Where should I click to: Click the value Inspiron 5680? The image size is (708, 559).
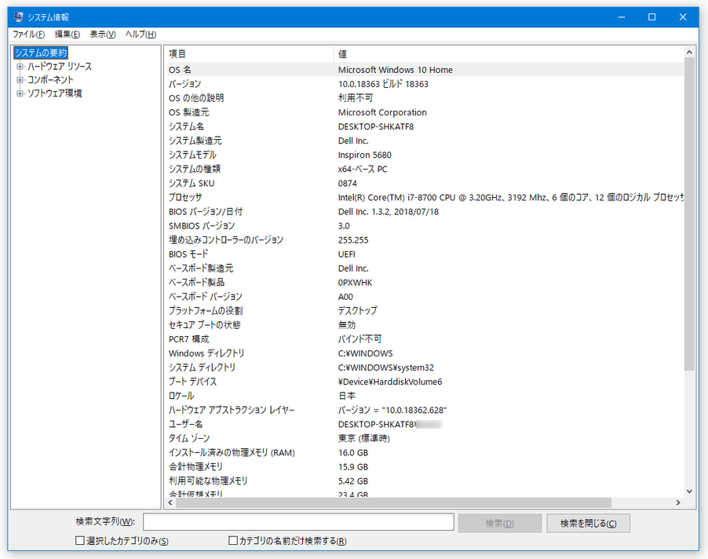coord(365,155)
